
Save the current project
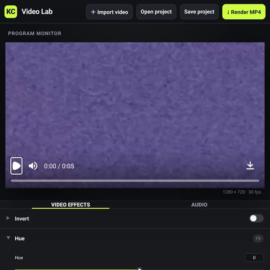[199, 12]
